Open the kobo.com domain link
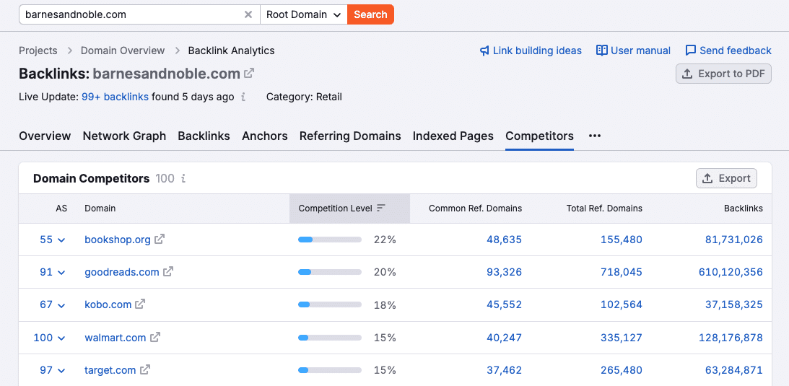 108,304
